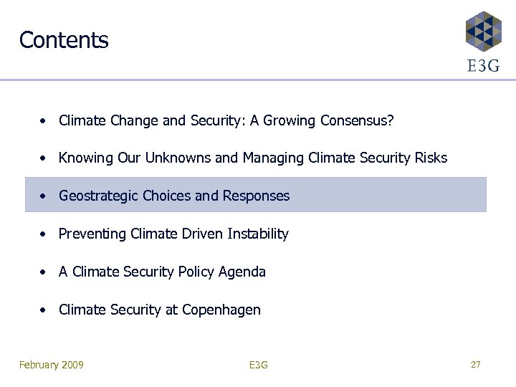This screenshot has height=387, width=516.
Task: Click the E3G text under the logo
Action: pyautogui.click(x=483, y=65)
